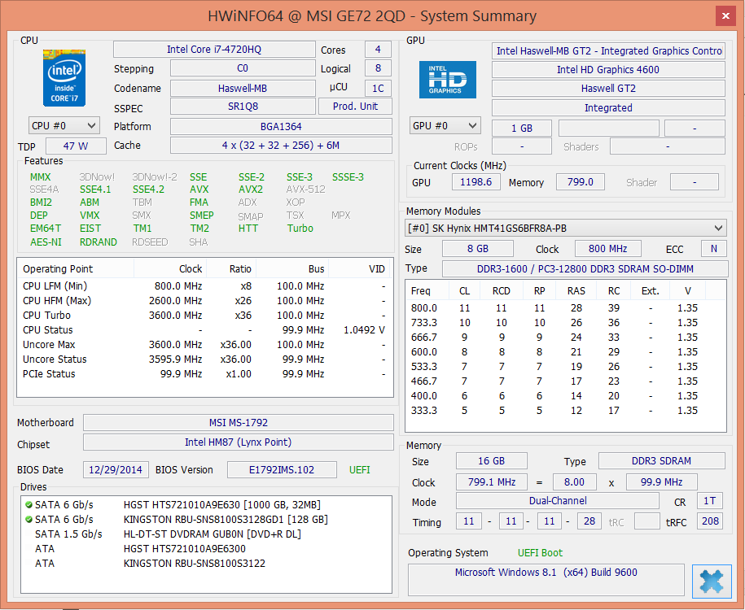Click the VID column header
The height and width of the screenshot is (610, 745).
coord(360,268)
